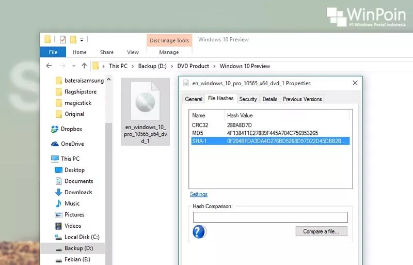Click This PC in the address breadcrumb
Screen dimensions: 413x265
[x=118, y=66]
